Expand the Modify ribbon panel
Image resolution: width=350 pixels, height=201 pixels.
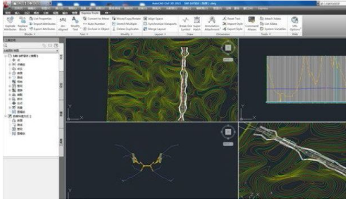point(127,34)
